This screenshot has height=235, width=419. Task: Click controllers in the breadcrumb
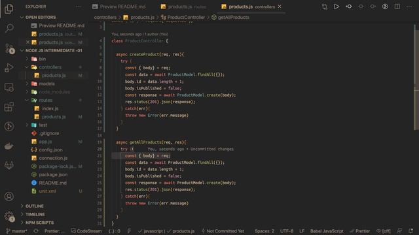tap(105, 18)
